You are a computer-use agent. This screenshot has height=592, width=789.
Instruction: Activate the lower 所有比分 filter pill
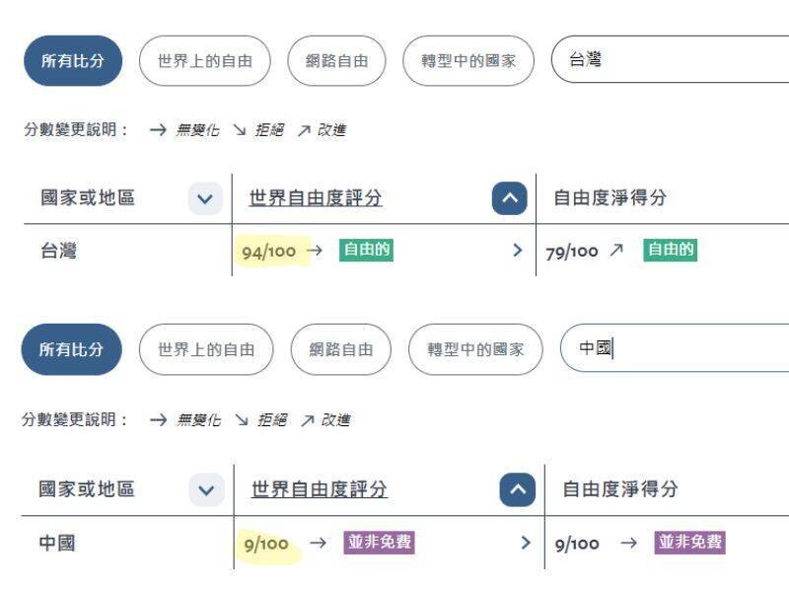tap(70, 349)
